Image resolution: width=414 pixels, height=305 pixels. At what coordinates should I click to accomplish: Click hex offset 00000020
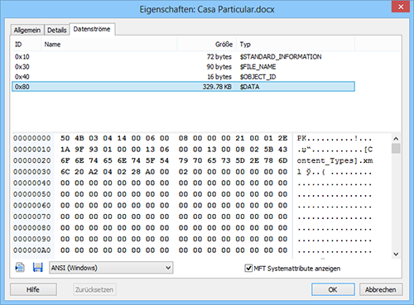click(32, 160)
